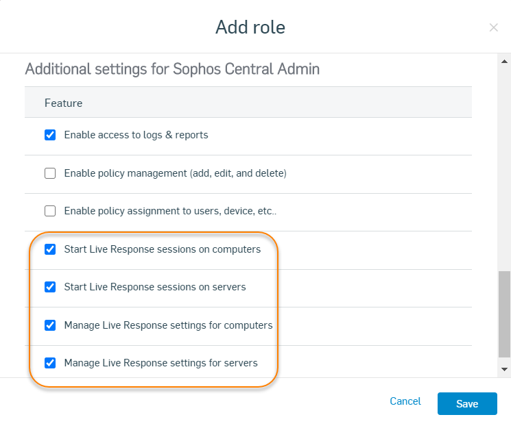Select the Feature column header

(64, 103)
